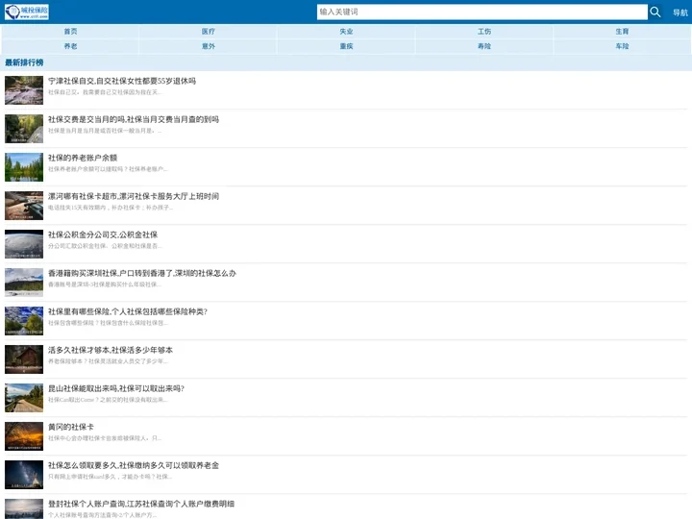Click the 城投保险 site logo
The width and height of the screenshot is (692, 519).
27,12
